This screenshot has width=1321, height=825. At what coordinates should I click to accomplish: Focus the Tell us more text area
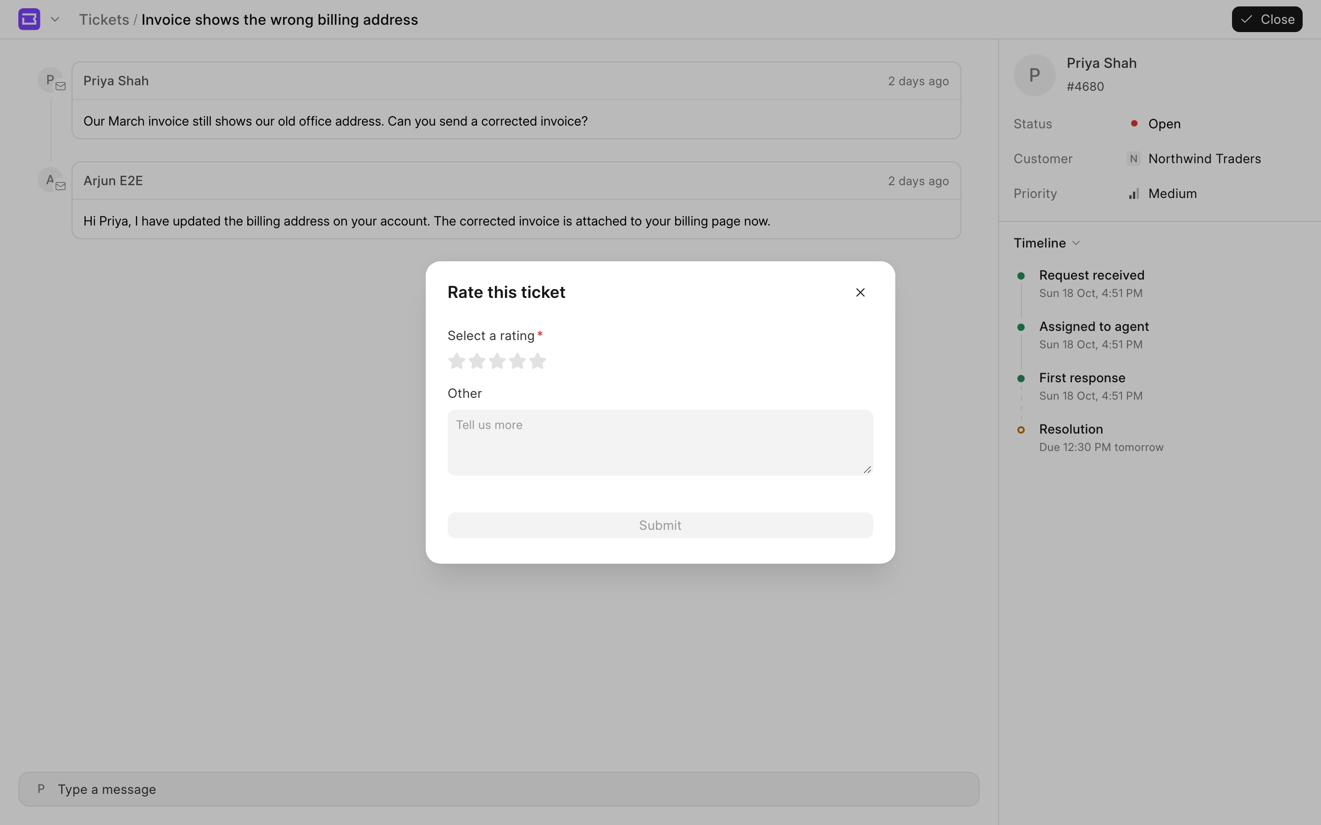pyautogui.click(x=660, y=442)
